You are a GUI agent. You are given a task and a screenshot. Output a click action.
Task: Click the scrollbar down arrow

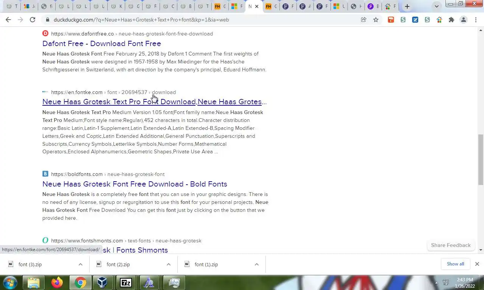(x=481, y=250)
